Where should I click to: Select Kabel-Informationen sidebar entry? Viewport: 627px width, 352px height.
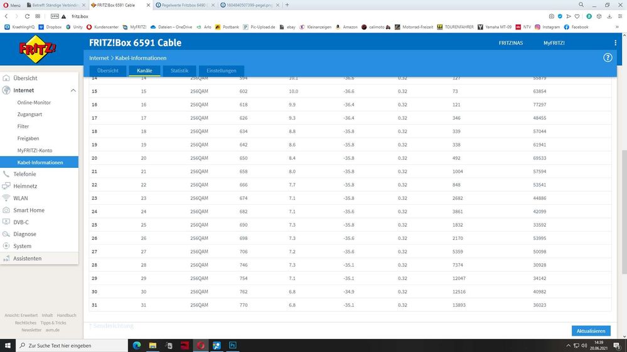click(39, 162)
